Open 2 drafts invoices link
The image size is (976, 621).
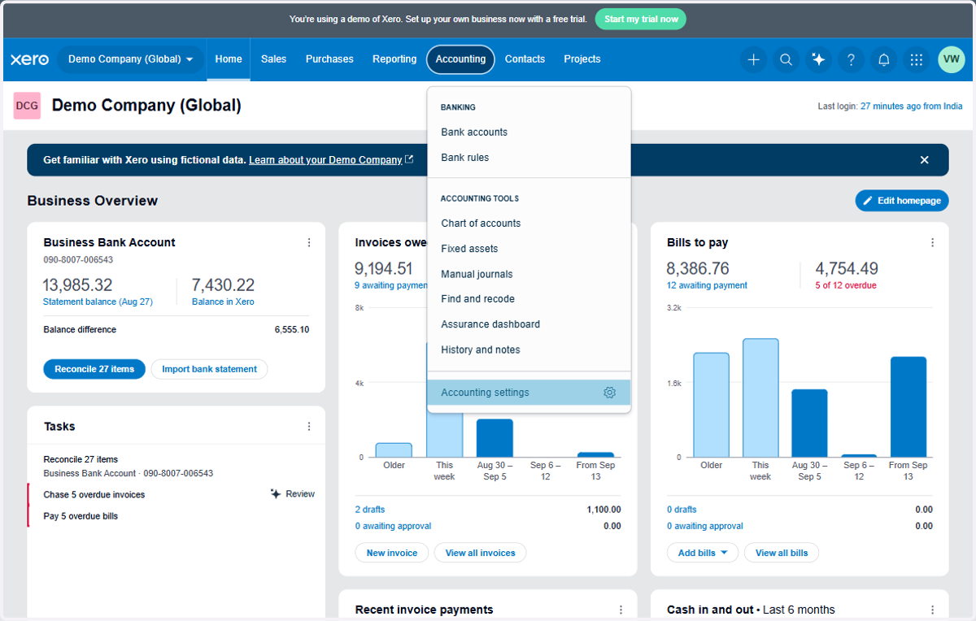coord(370,510)
